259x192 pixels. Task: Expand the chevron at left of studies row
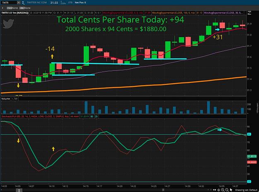2,8
